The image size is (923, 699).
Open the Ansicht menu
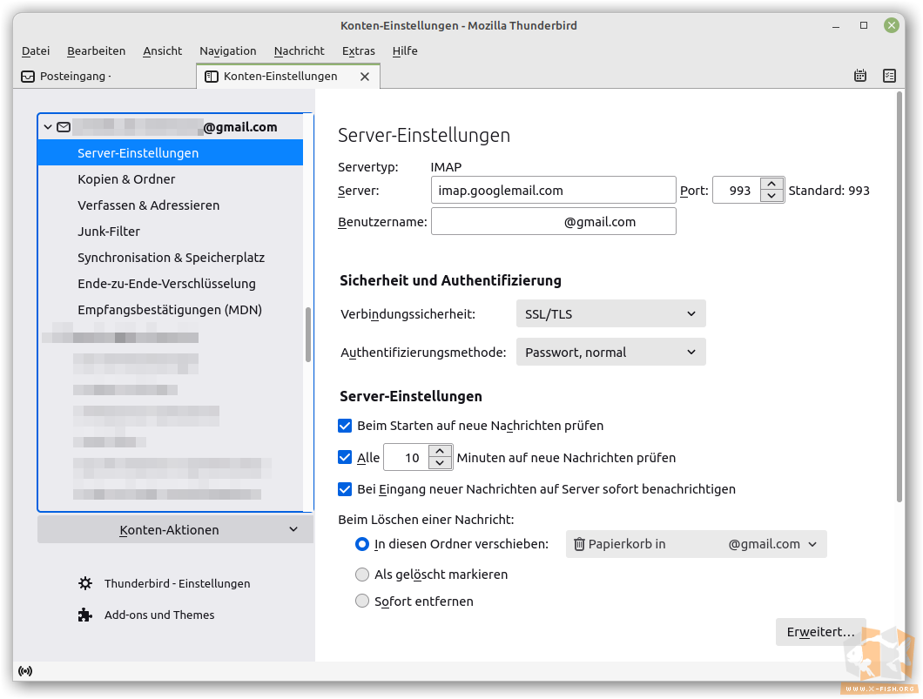163,51
